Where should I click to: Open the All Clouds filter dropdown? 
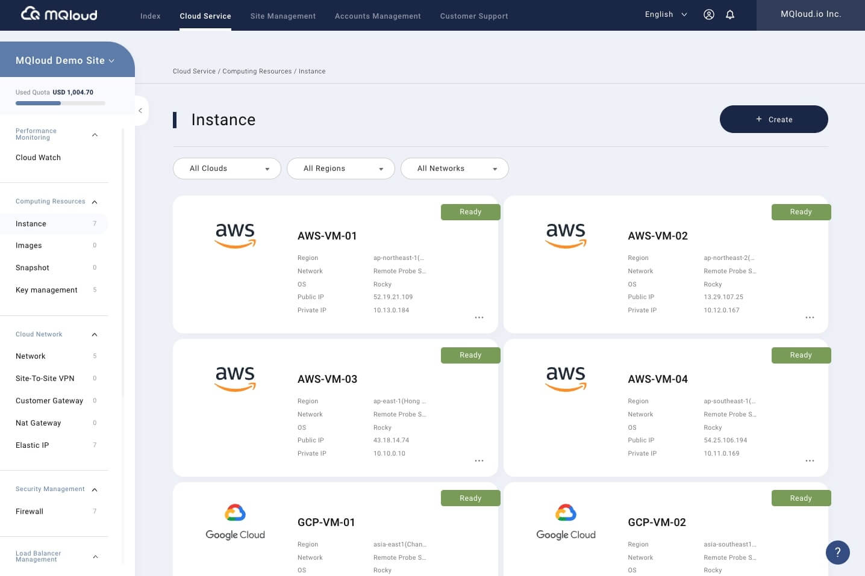click(227, 169)
